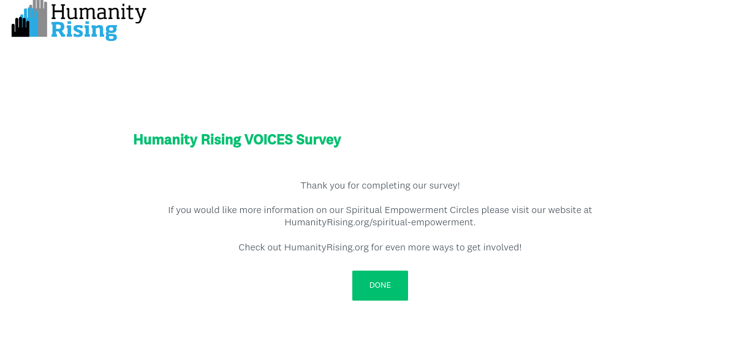Click "please visit our website at" text
The height and width of the screenshot is (360, 745).
pos(537,210)
